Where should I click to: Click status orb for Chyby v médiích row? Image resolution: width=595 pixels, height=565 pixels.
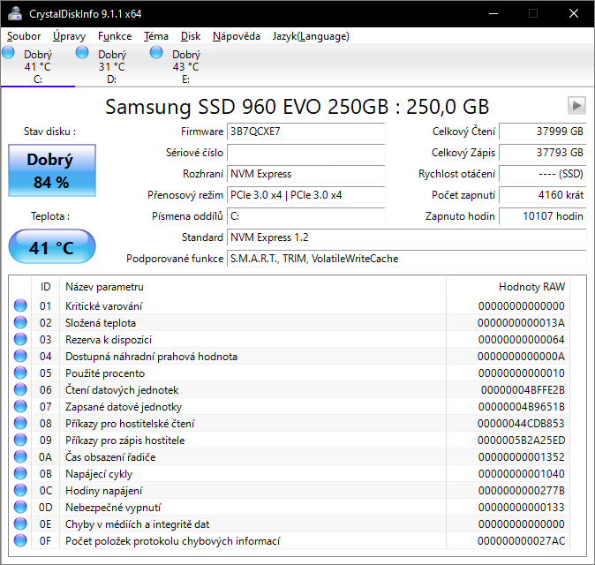[x=20, y=524]
